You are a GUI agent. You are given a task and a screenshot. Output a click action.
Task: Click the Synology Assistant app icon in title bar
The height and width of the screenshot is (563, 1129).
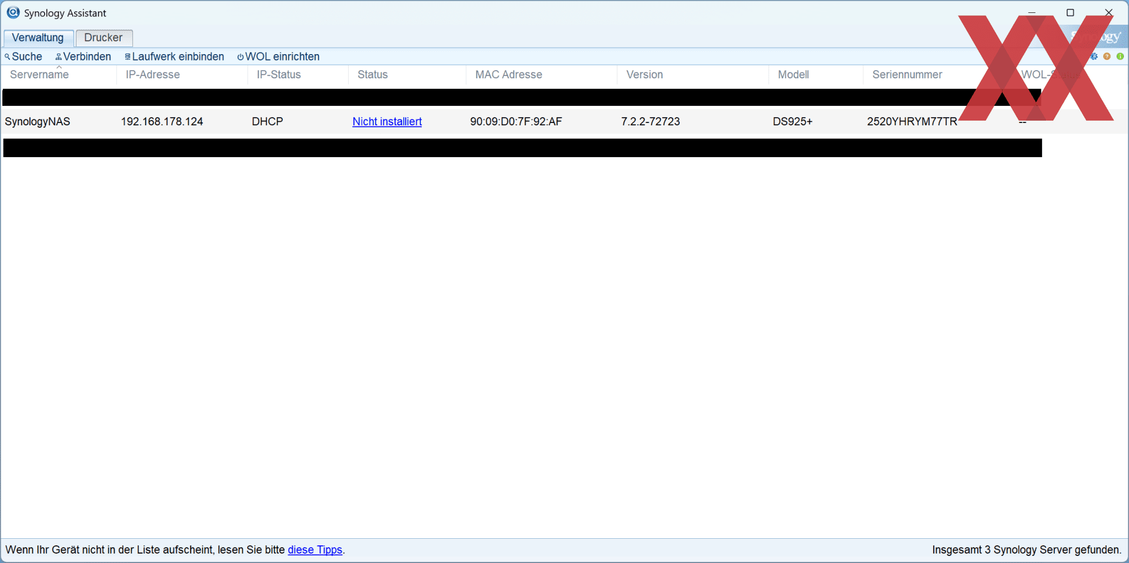pyautogui.click(x=13, y=12)
